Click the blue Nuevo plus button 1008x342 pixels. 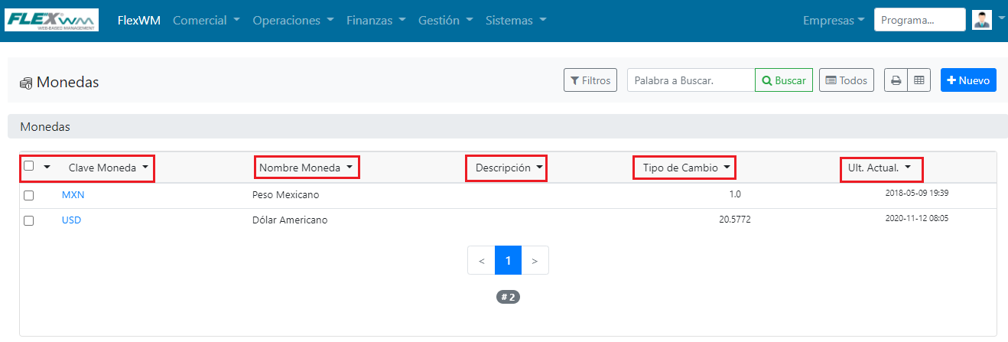968,80
